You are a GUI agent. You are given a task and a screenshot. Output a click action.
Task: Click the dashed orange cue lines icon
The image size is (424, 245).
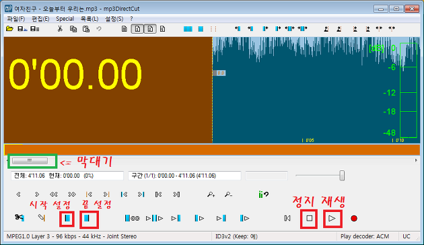pos(213,29)
